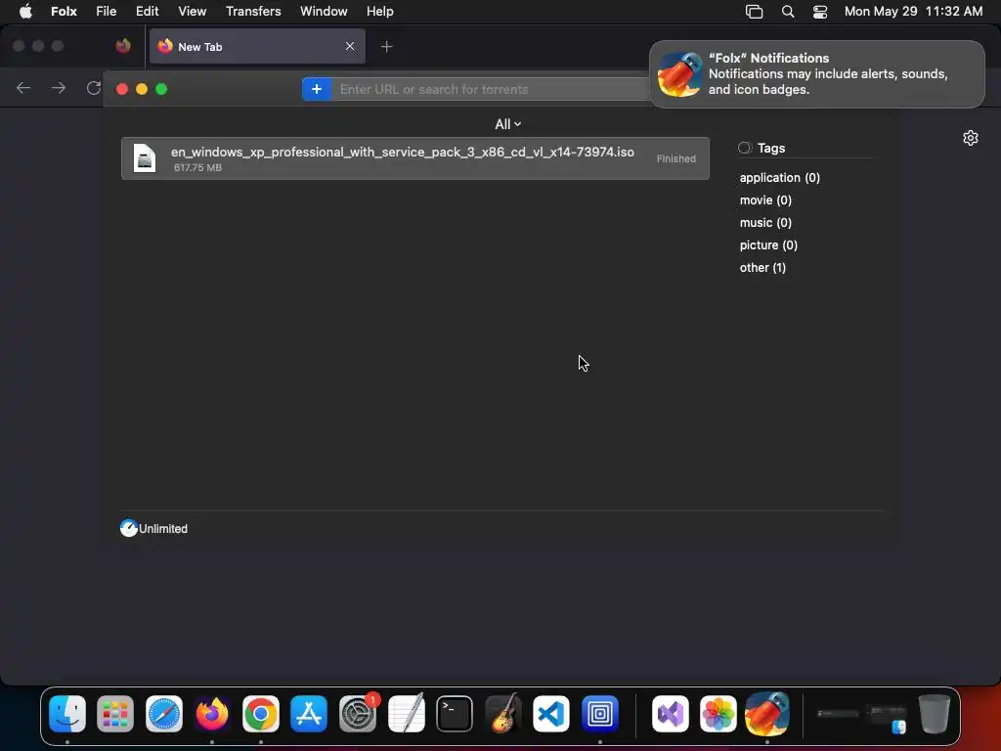The height and width of the screenshot is (751, 1001).
Task: Switch to Firefox in the dock
Action: (212, 713)
